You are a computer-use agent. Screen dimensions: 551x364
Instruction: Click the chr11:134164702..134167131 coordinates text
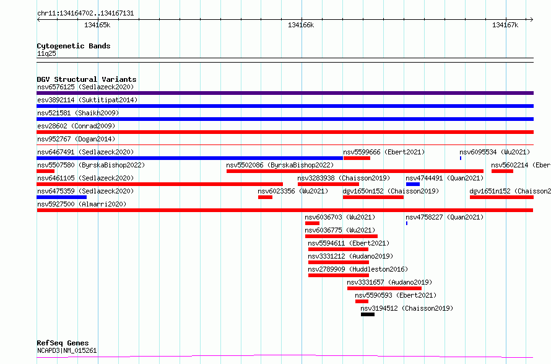85,14
